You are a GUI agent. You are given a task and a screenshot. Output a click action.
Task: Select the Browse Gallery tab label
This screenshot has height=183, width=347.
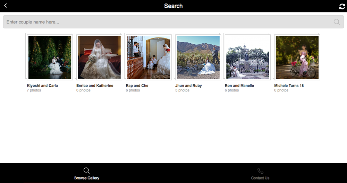87,178
